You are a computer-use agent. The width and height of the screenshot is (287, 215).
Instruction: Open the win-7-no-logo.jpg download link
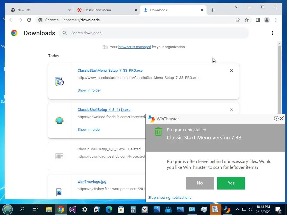(92, 181)
